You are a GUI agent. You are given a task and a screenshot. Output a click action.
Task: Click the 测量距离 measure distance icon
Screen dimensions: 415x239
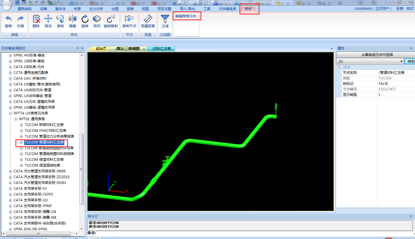(x=148, y=19)
